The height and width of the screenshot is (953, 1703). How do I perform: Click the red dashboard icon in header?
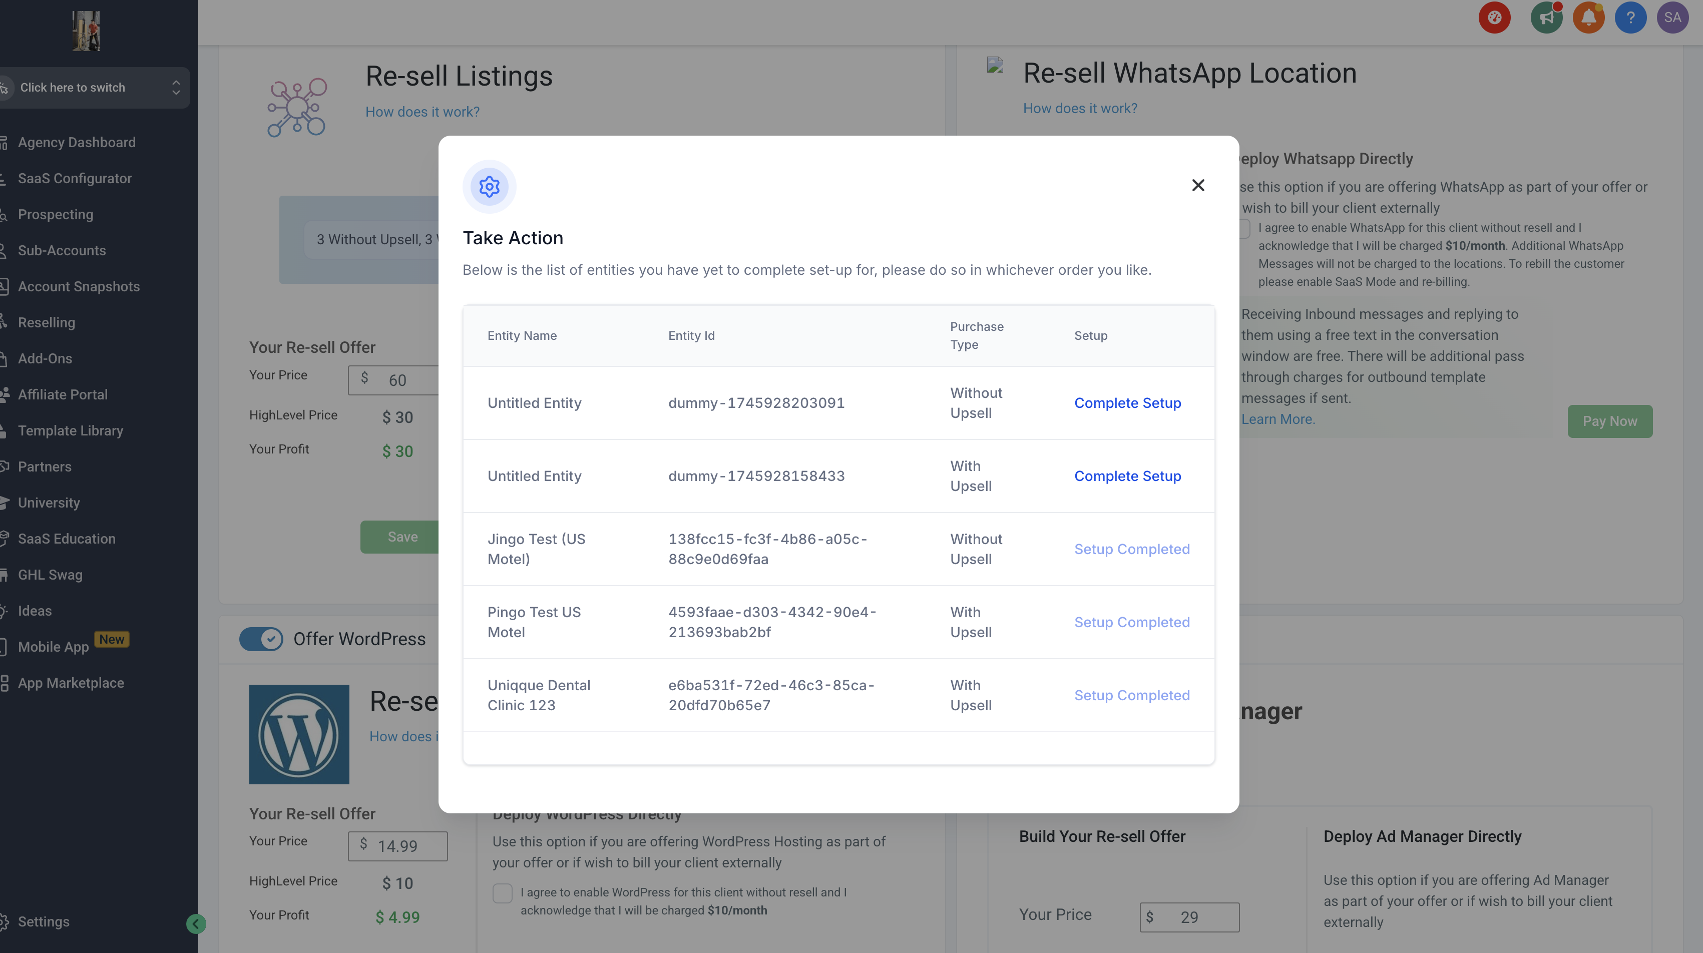(x=1494, y=18)
